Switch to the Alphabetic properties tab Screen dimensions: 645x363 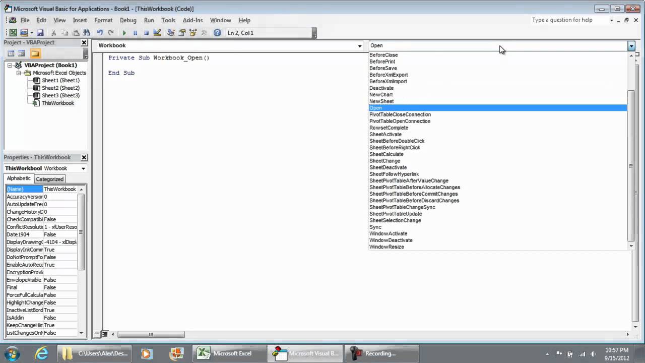point(19,178)
